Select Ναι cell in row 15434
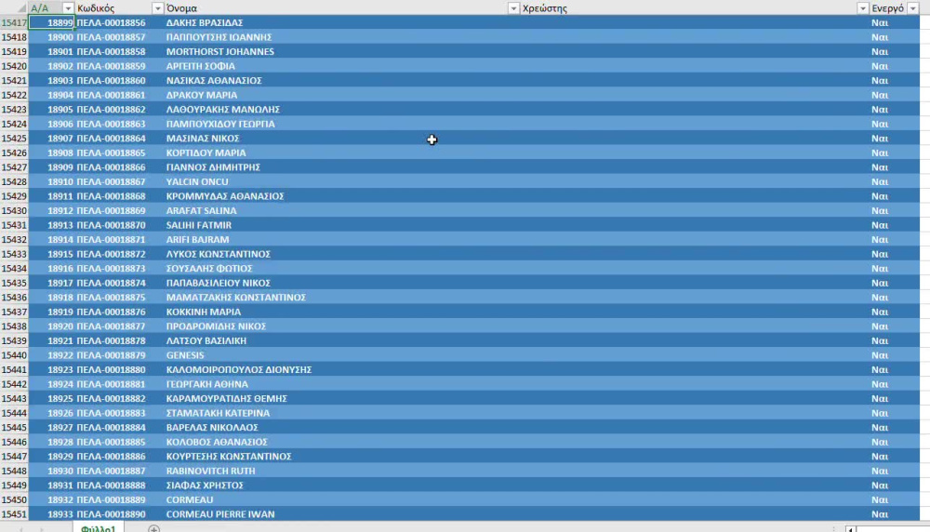930x532 pixels. pos(895,269)
